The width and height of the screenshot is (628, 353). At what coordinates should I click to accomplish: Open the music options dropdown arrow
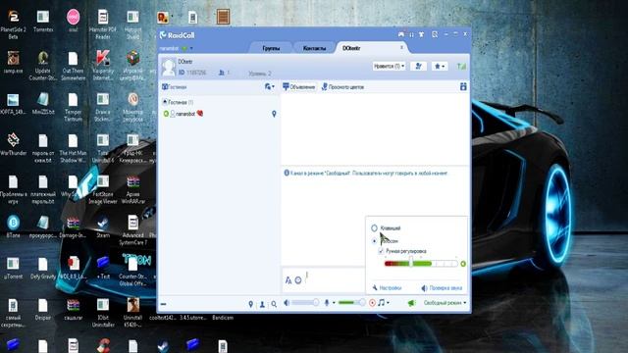[x=388, y=303]
